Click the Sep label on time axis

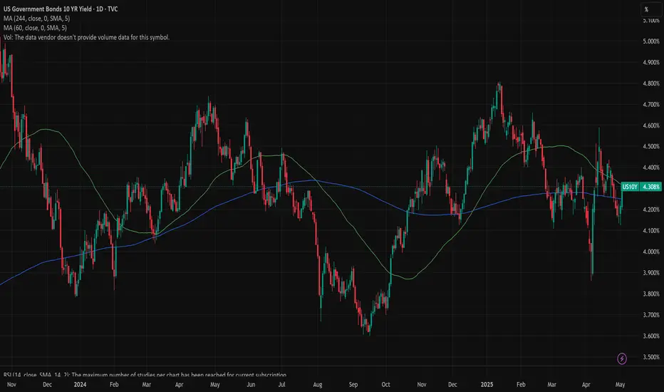[x=353, y=385]
